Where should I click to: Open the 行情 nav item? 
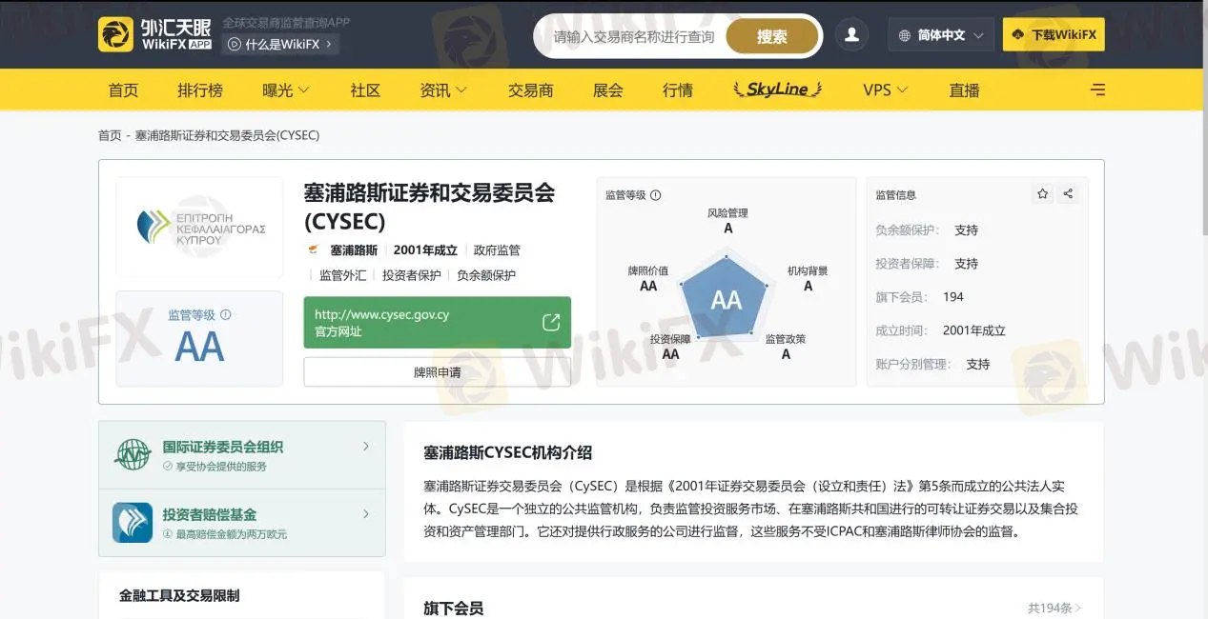(x=678, y=90)
